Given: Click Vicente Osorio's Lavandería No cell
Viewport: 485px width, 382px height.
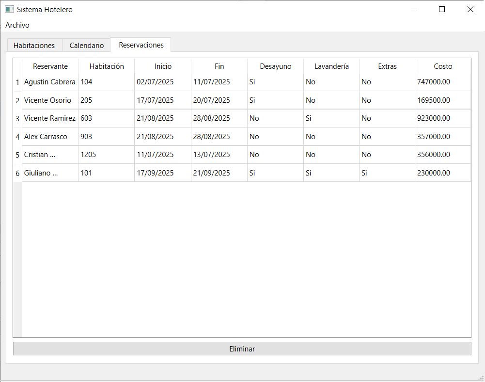Looking at the screenshot, I should (x=331, y=100).
